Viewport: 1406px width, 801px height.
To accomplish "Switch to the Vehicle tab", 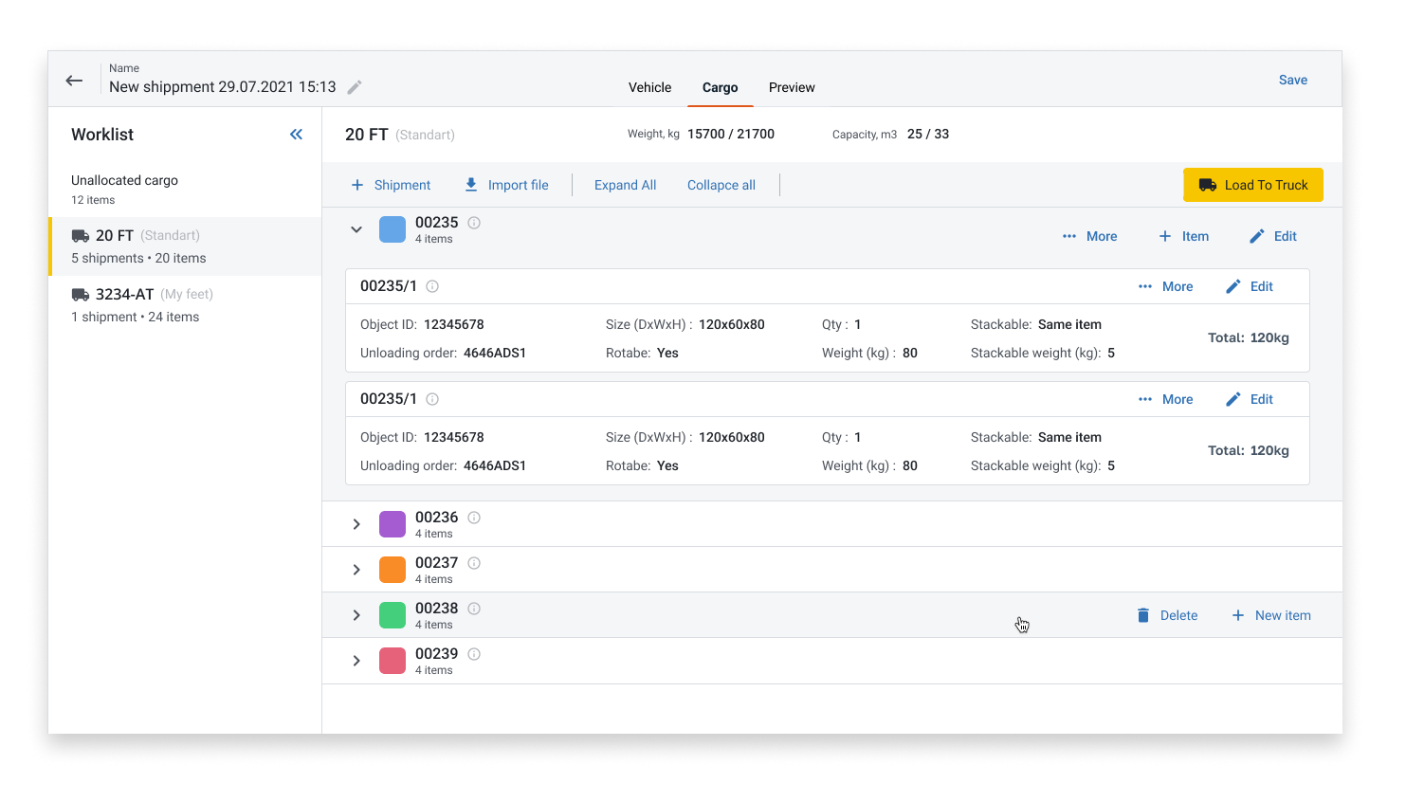I will pos(649,87).
